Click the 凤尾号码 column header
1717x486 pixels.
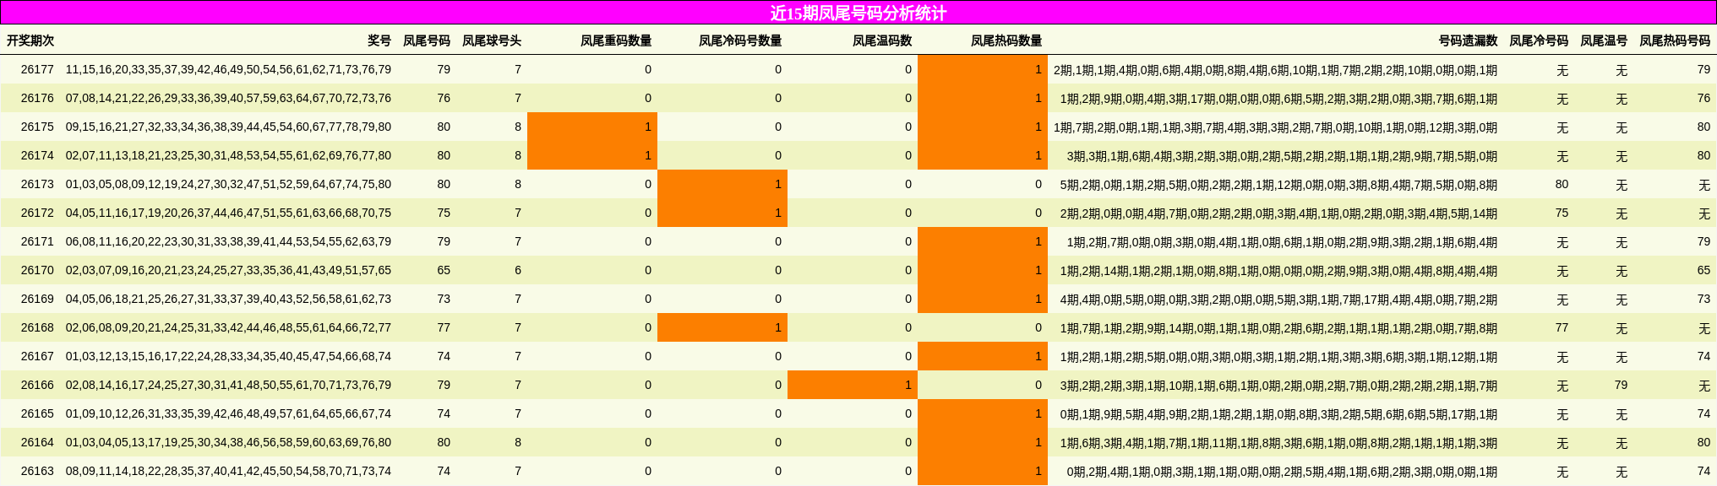(x=427, y=40)
